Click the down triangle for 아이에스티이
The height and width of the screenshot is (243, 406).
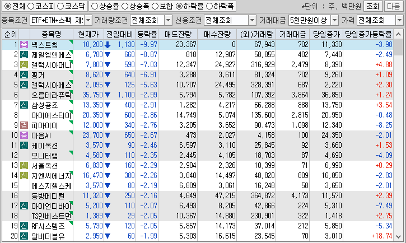coord(108,115)
